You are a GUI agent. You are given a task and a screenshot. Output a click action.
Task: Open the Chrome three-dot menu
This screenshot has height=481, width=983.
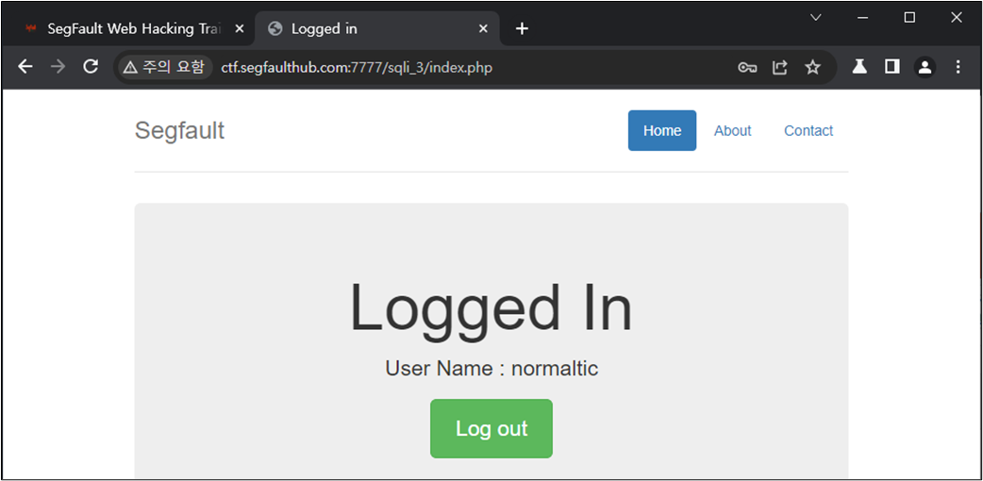958,67
